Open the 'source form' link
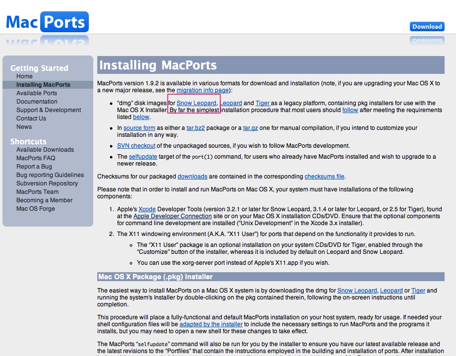The image size is (456, 356). [x=139, y=128]
